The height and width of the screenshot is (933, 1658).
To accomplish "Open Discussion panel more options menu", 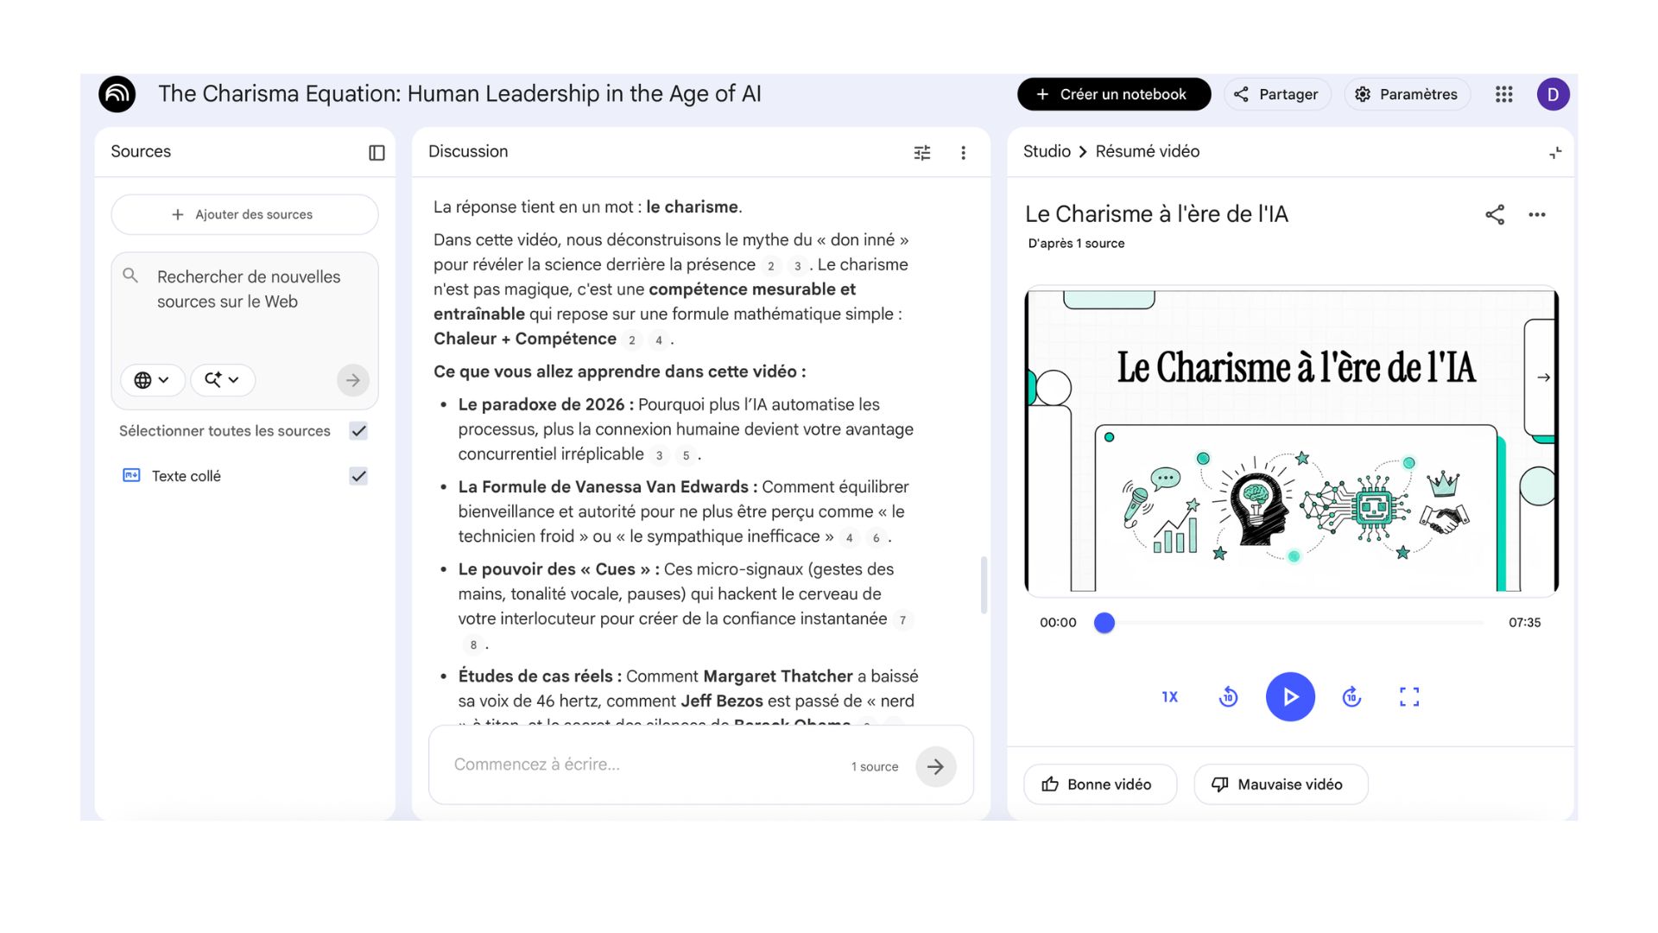I will coord(964,153).
